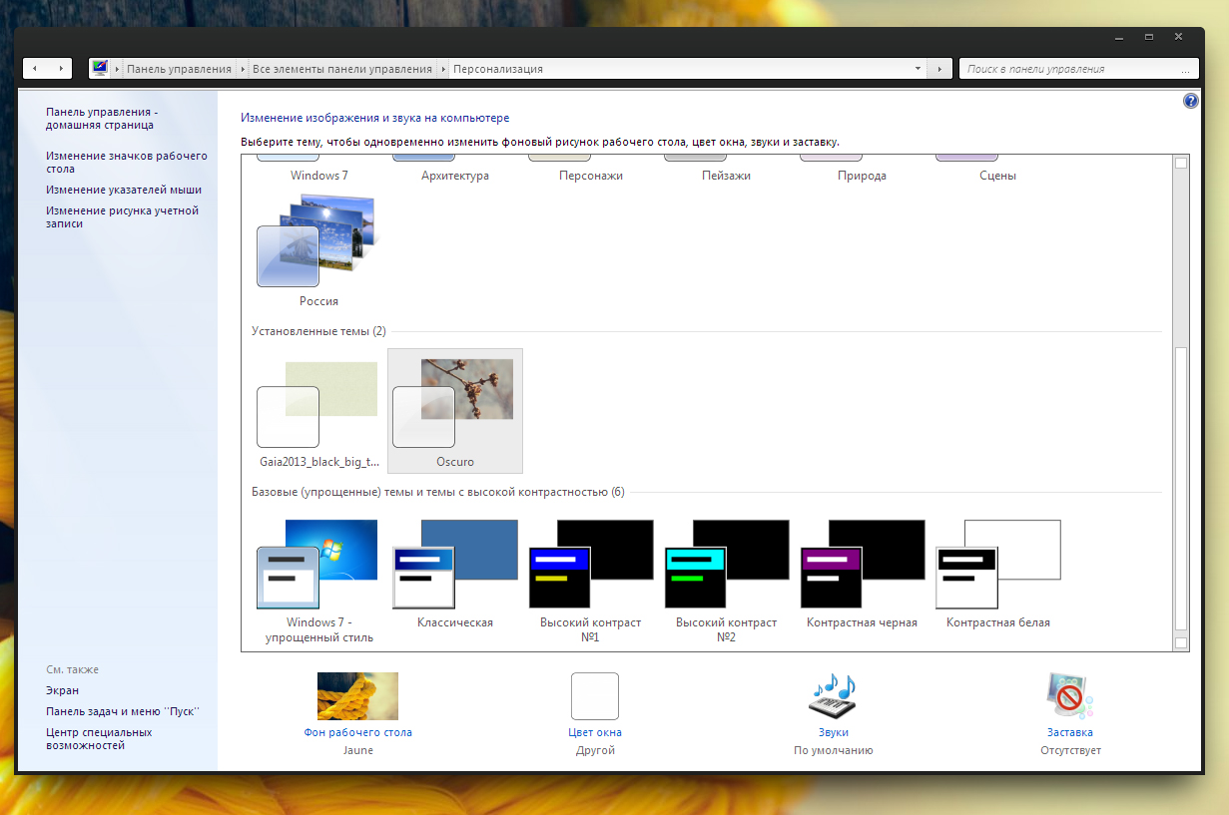Open Изменение значков рабочего стола link
Image resolution: width=1229 pixels, height=815 pixels.
(127, 163)
